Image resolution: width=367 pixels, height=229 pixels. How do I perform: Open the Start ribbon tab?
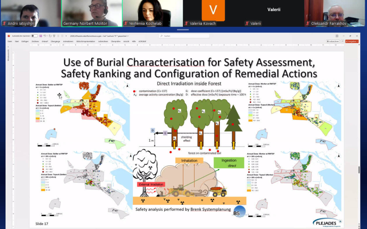17,41
